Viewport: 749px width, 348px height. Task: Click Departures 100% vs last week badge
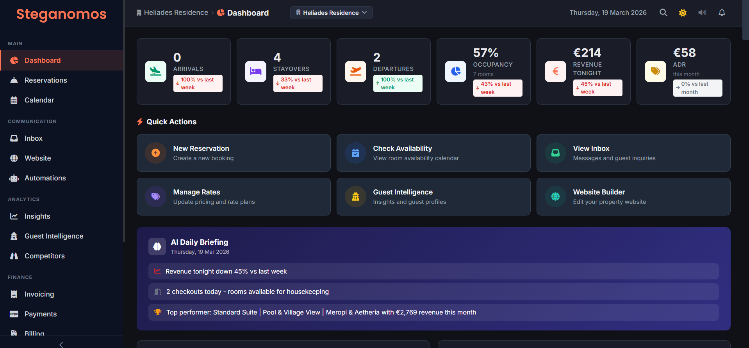pos(398,83)
